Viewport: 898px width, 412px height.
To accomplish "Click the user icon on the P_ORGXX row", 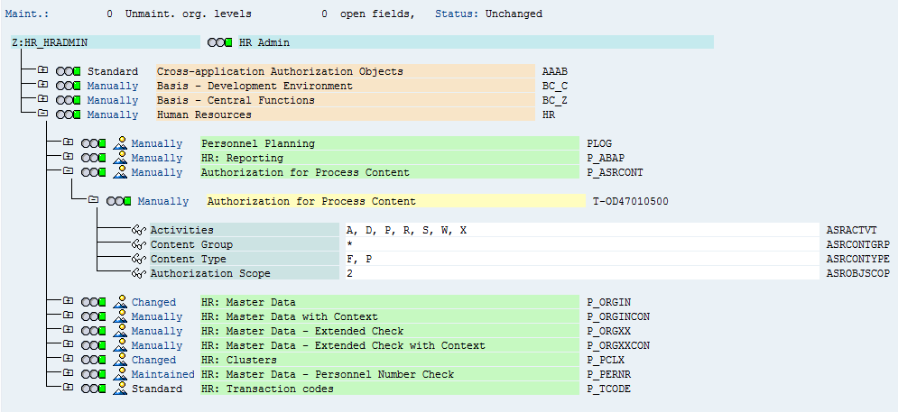I will [120, 330].
